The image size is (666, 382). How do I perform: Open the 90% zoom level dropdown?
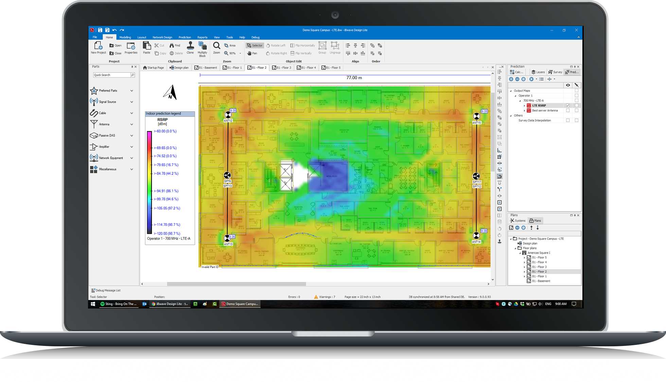[x=240, y=53]
